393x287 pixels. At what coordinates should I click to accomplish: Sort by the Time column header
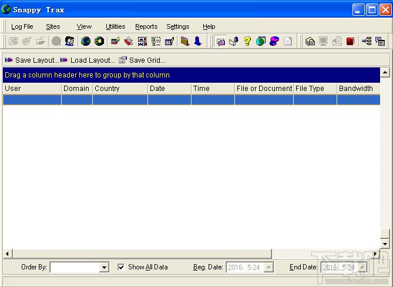coord(213,89)
